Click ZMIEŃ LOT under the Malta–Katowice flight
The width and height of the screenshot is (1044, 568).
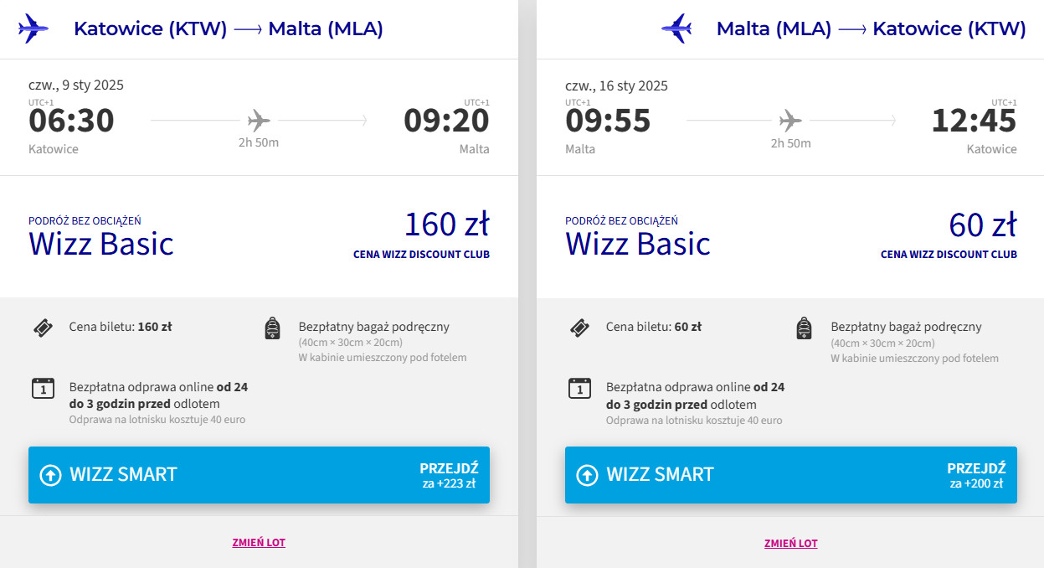(790, 543)
